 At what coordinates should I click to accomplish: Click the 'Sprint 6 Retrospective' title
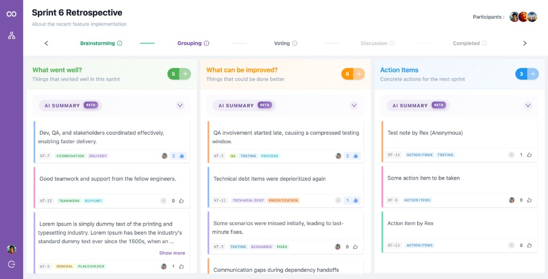pyautogui.click(x=77, y=13)
